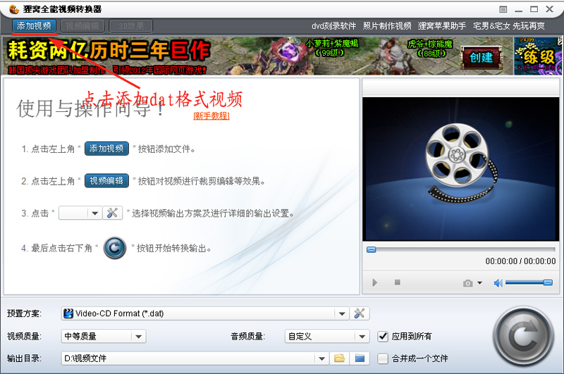Viewport: 564px width, 374px height.
Task: Start conversion with the large round button
Action: click(x=523, y=337)
